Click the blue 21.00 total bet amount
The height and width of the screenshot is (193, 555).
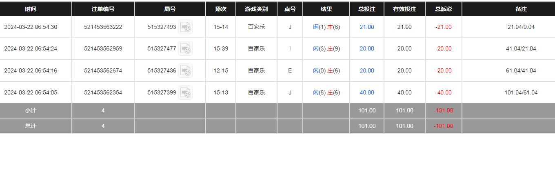tap(366, 27)
